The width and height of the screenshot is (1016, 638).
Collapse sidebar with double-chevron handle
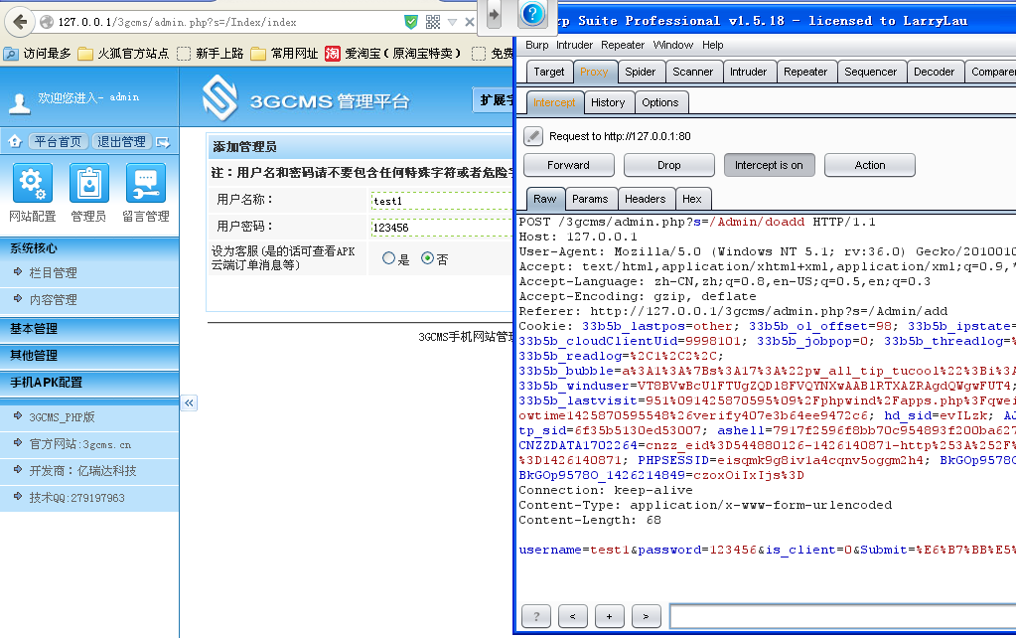click(x=189, y=402)
